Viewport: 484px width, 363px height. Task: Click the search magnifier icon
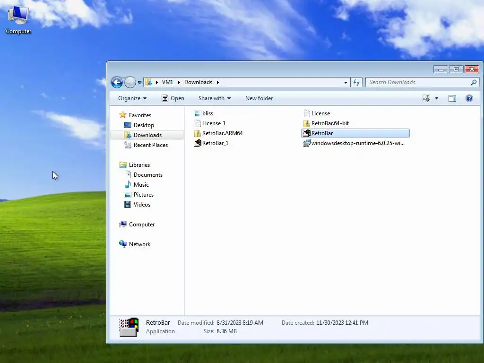(x=474, y=82)
